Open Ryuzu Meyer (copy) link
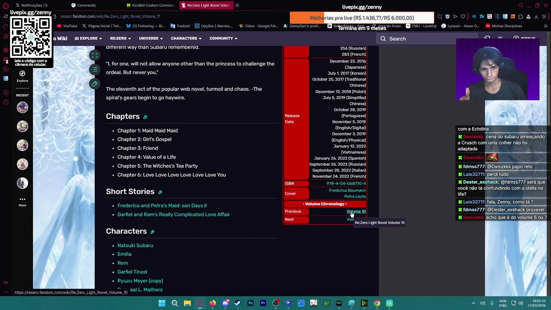The height and width of the screenshot is (310, 551). [140, 281]
